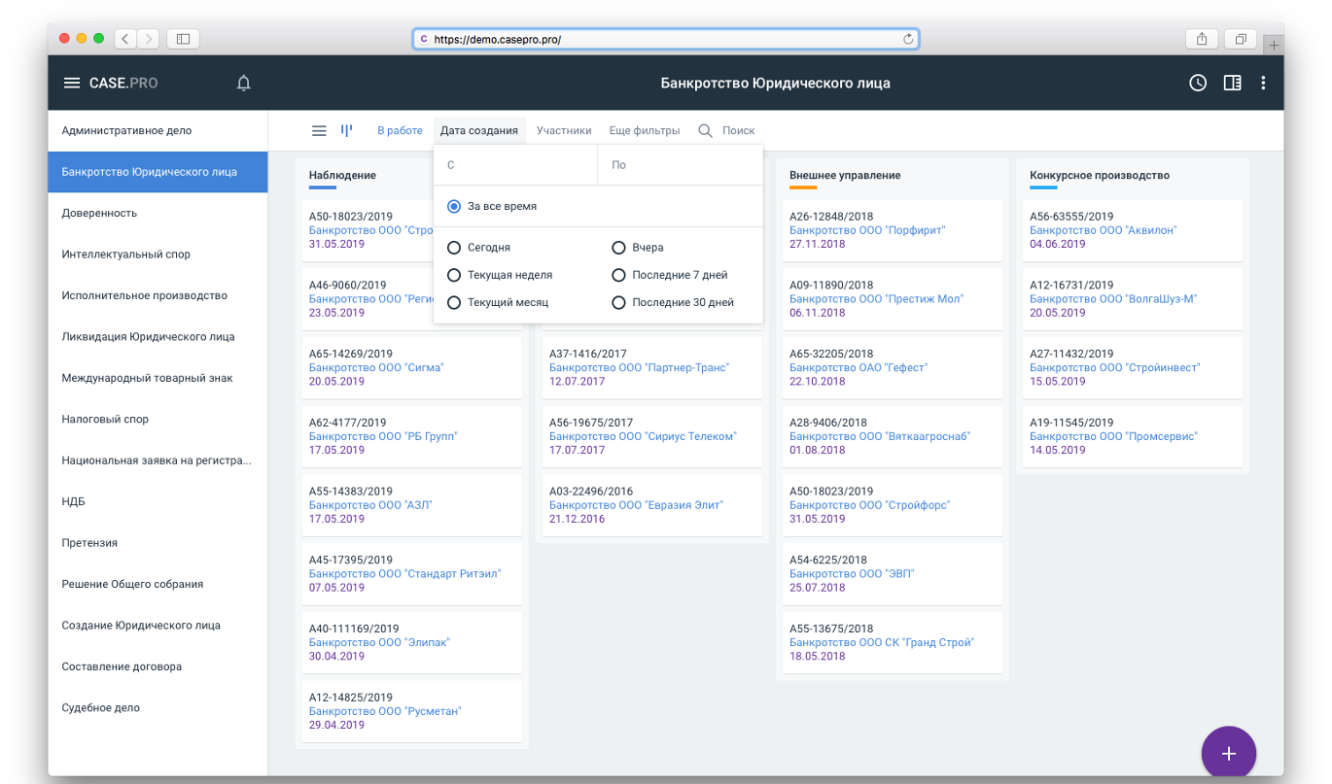Image resolution: width=1332 pixels, height=784 pixels.
Task: Click the "С" start date field
Action: pos(515,165)
